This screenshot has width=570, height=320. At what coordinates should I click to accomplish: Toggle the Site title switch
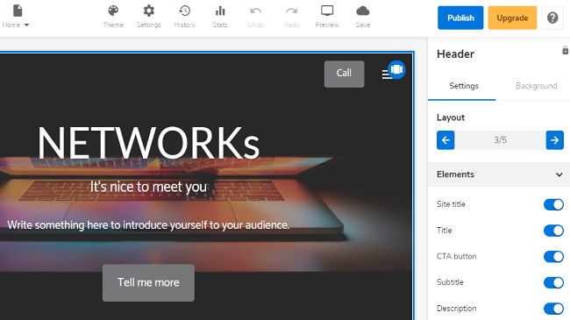(x=553, y=204)
